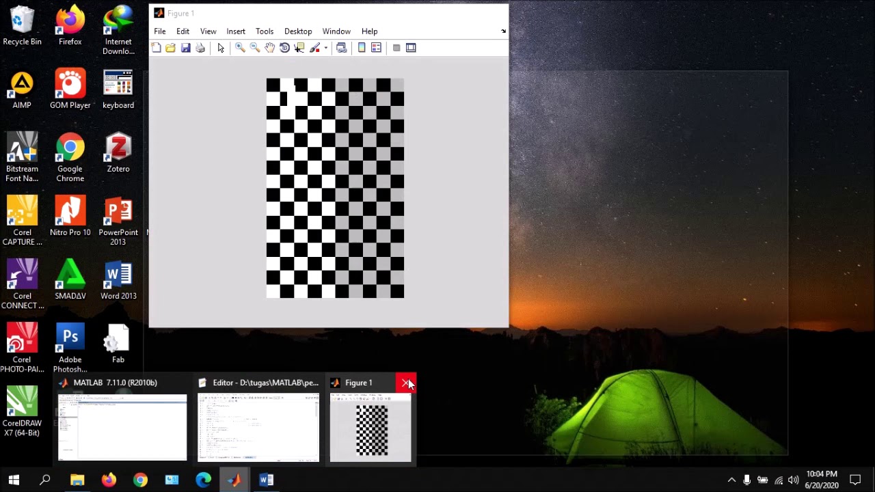The width and height of the screenshot is (875, 492).
Task: Select the Firefox desktop shortcut
Action: click(x=70, y=27)
